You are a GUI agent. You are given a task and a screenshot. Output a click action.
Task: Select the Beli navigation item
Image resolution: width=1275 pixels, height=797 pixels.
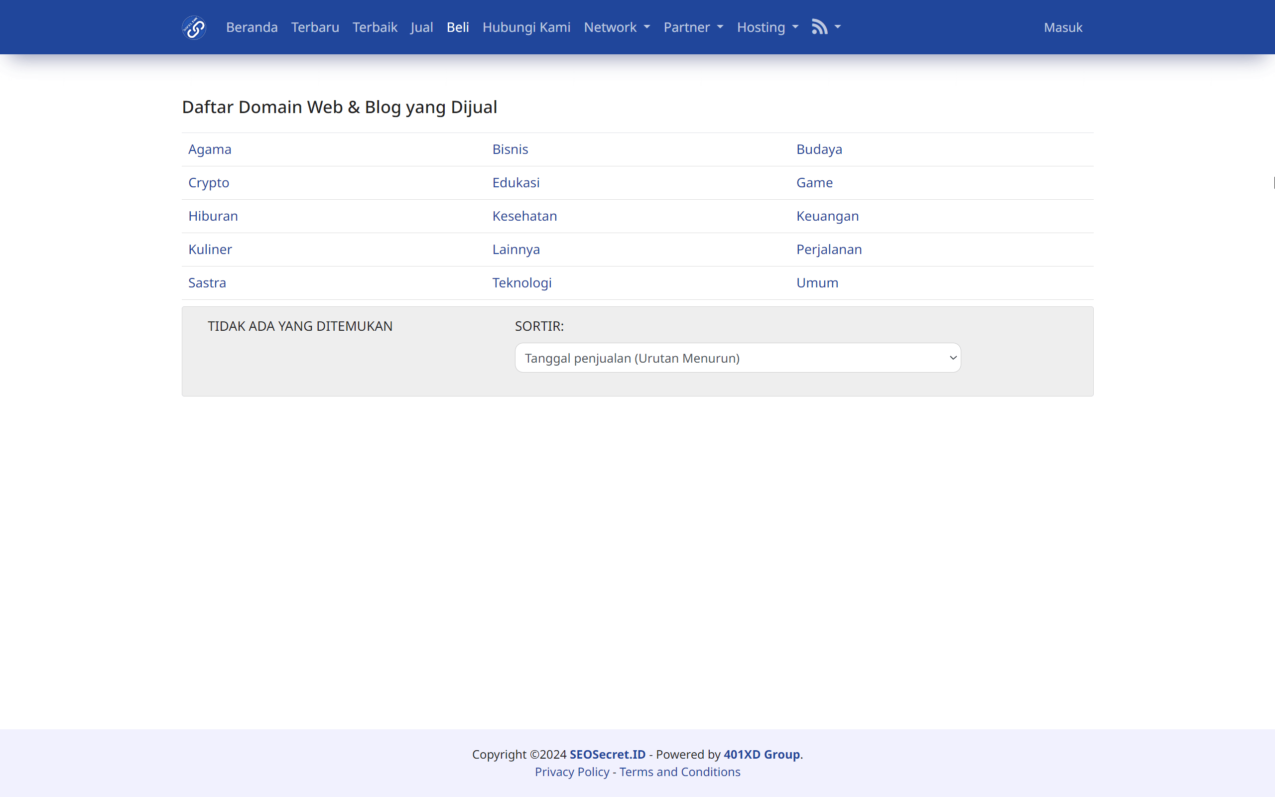coord(457,27)
